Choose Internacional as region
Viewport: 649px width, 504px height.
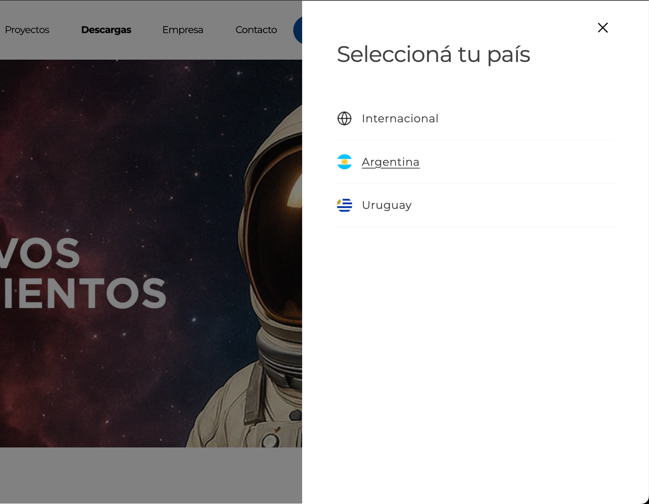(400, 118)
